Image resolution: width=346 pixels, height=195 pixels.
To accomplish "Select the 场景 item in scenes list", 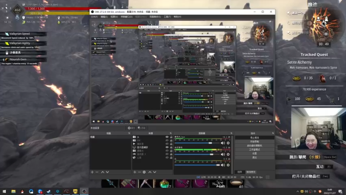I will pyautogui.click(x=110, y=137).
